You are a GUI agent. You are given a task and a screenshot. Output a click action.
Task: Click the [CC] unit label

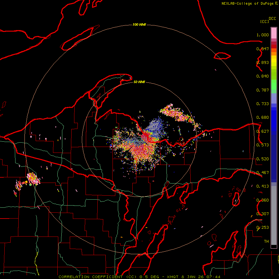tap(264, 21)
